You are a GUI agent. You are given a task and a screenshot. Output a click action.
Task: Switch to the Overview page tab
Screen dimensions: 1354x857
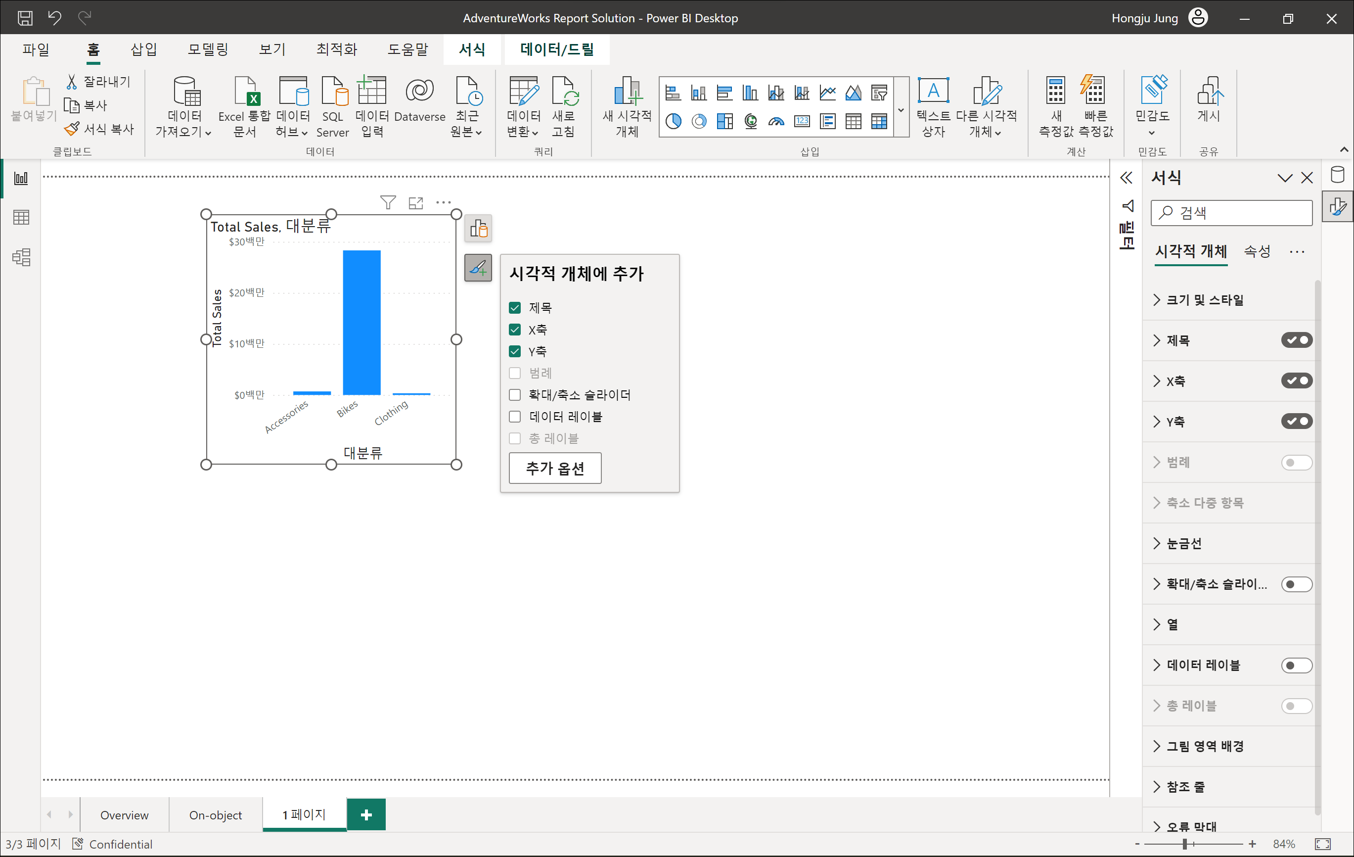coord(124,815)
